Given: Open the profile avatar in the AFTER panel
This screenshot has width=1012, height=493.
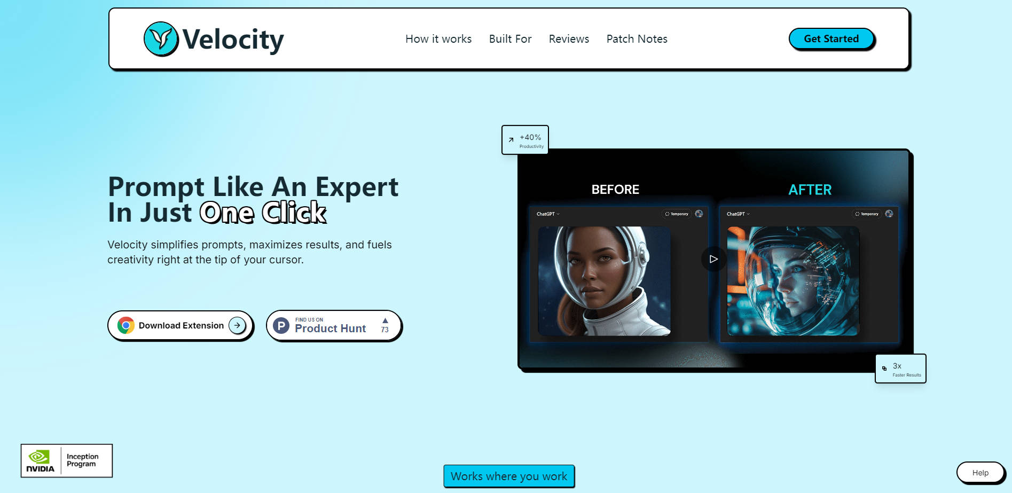Looking at the screenshot, I should 889,214.
